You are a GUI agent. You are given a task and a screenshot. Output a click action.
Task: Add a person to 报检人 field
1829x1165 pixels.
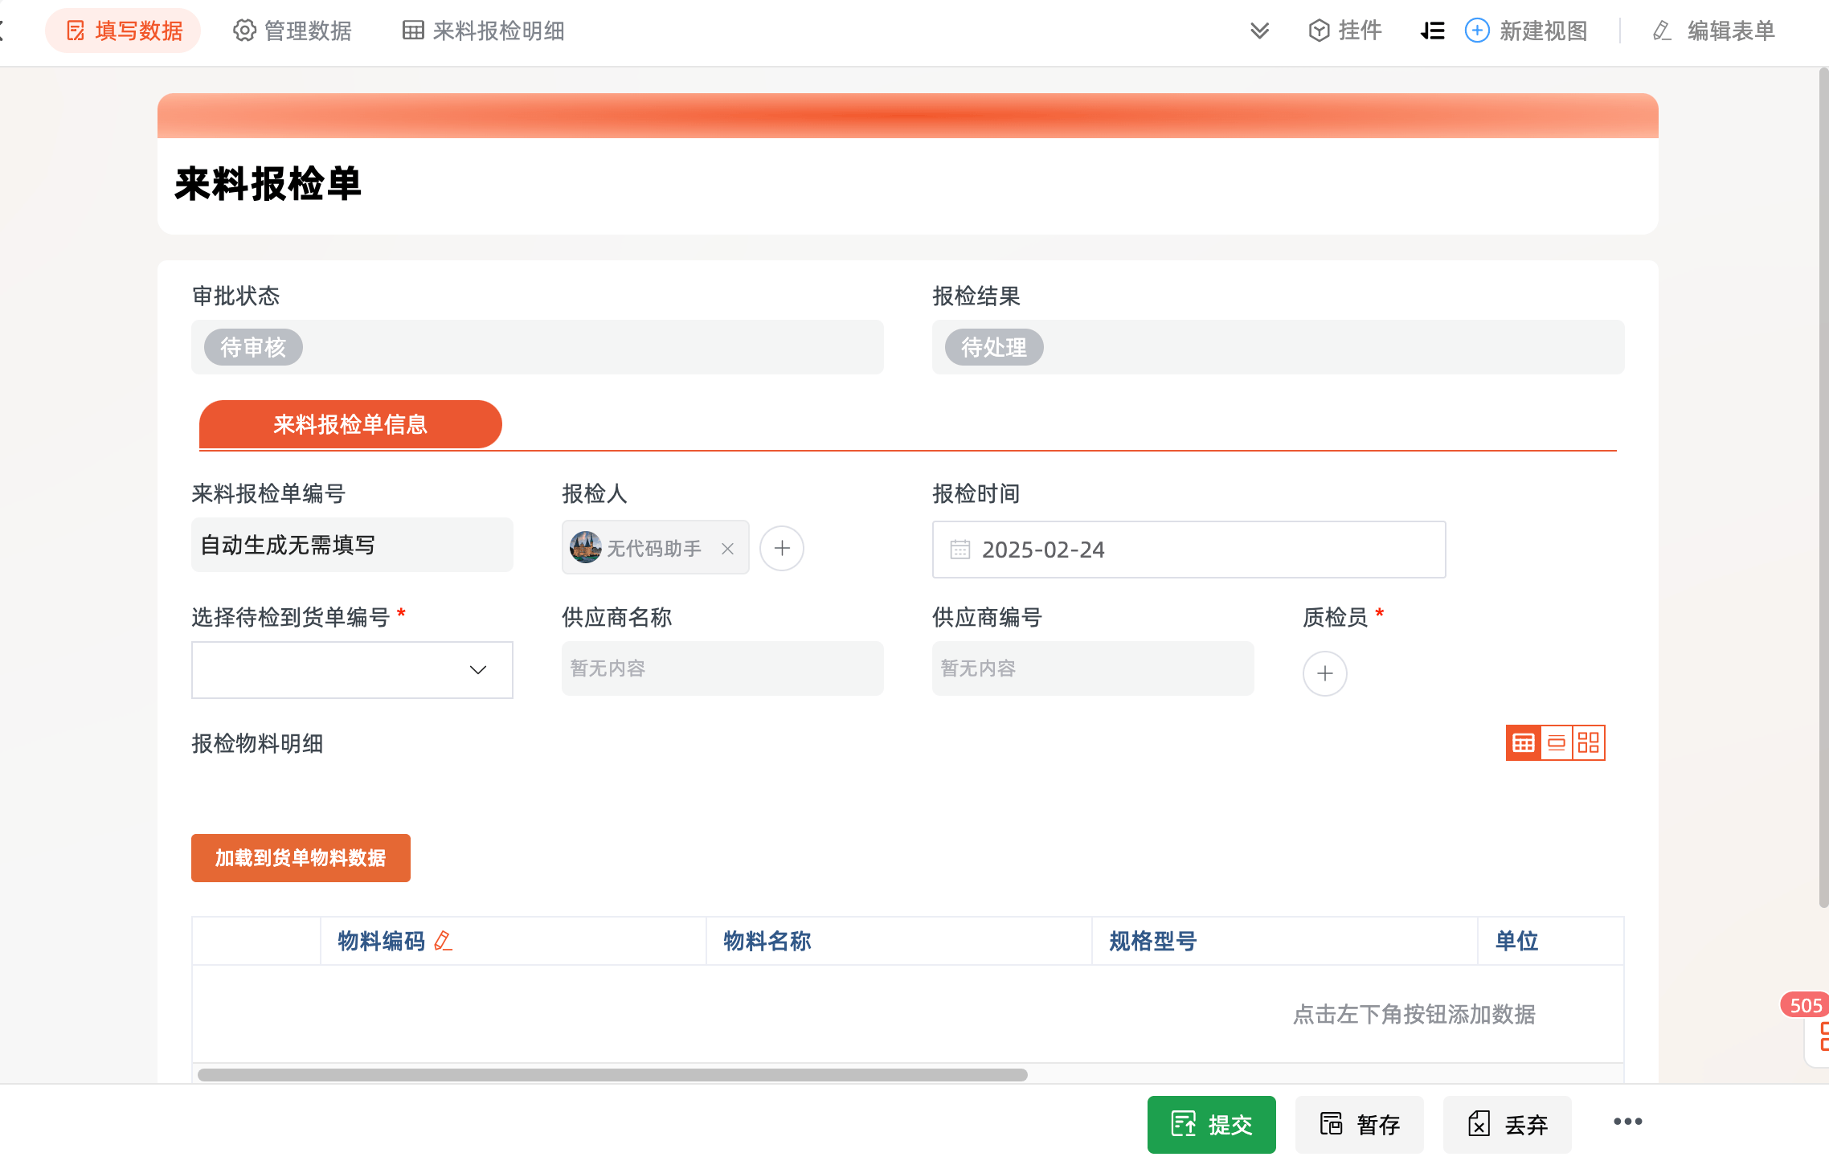point(781,548)
